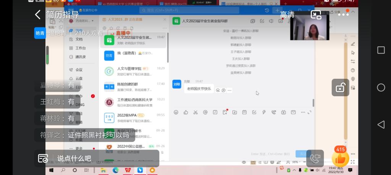
Task: Select the arrow pointer tool in WPS panel
Action: (353, 53)
